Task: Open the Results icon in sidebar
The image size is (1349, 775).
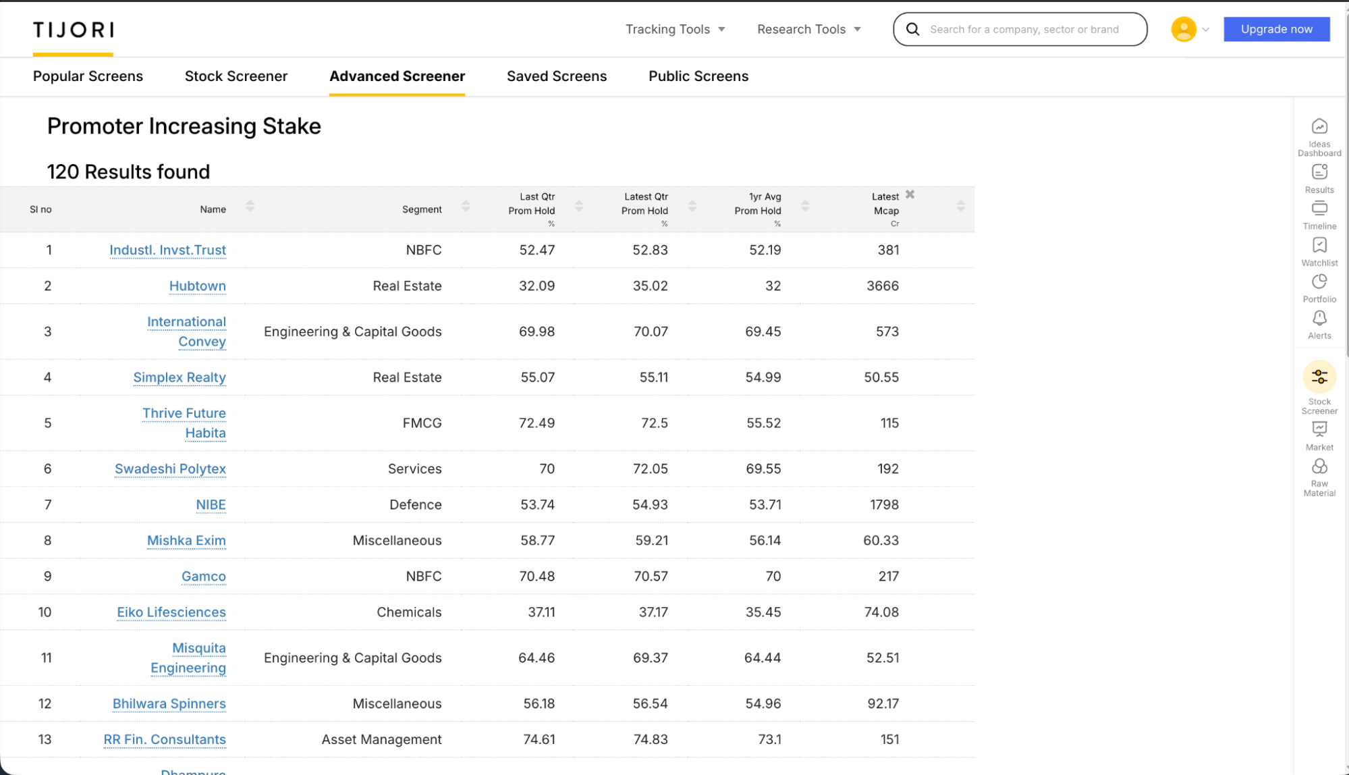Action: [1319, 172]
